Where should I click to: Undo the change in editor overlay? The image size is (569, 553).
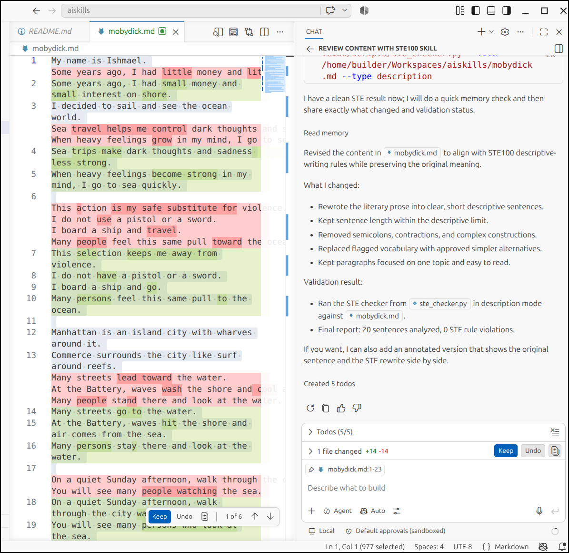click(184, 516)
